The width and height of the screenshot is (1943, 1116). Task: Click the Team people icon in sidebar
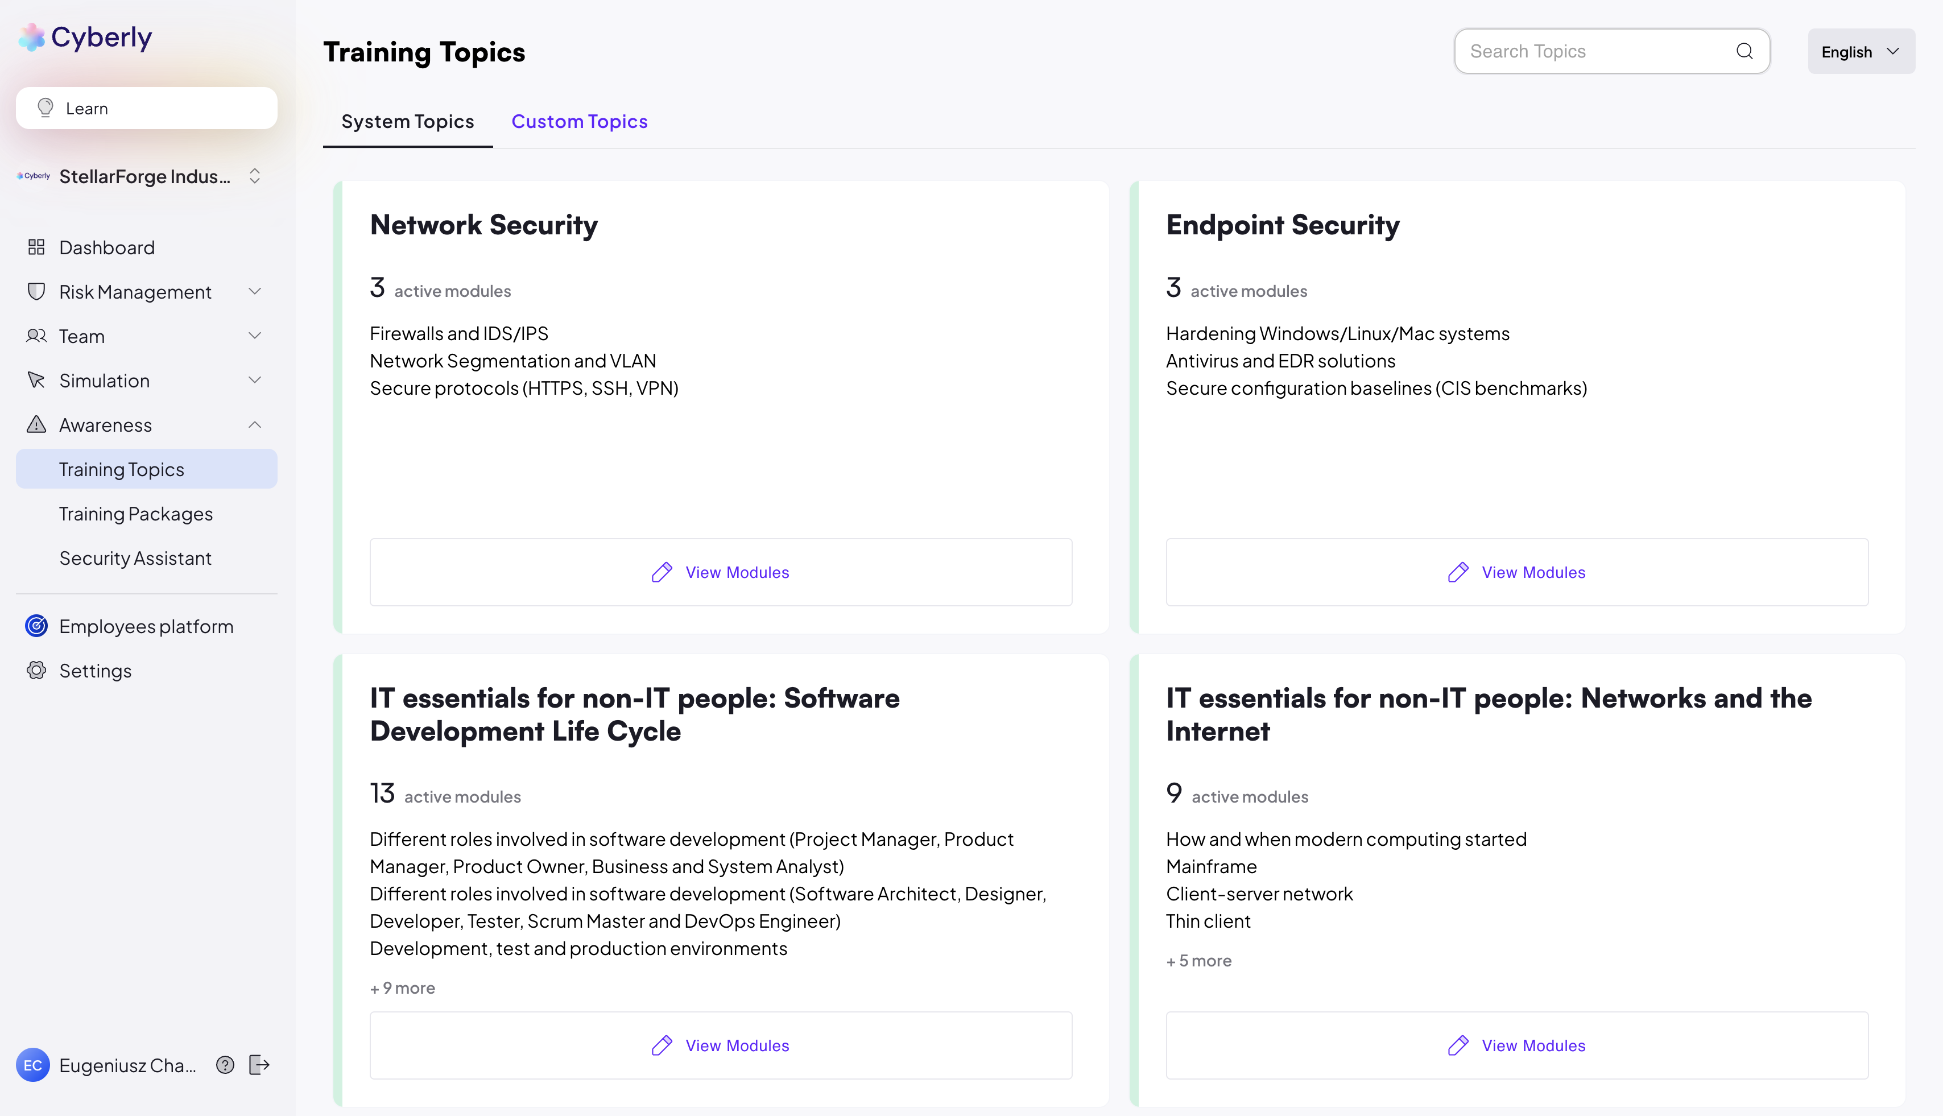tap(36, 336)
